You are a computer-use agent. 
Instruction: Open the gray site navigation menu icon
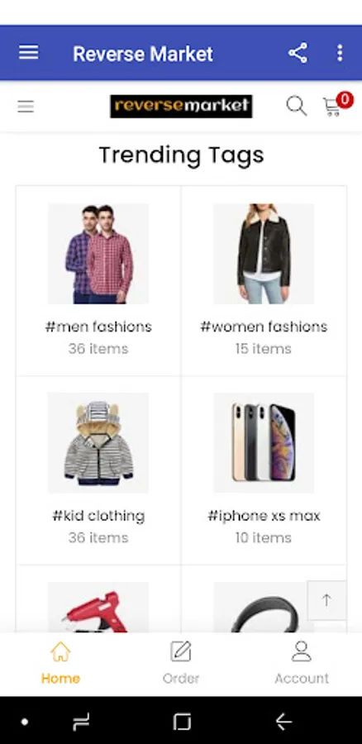pos(26,107)
